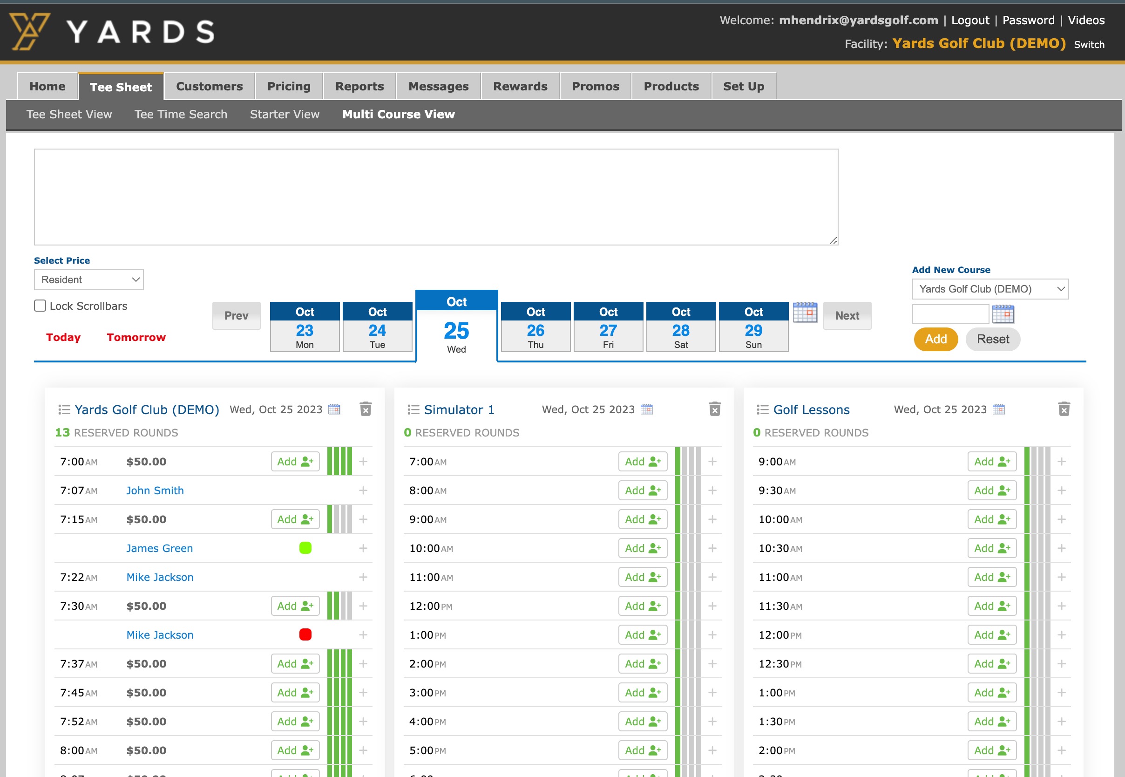
Task: Click the Tomorrow link
Action: pos(136,337)
